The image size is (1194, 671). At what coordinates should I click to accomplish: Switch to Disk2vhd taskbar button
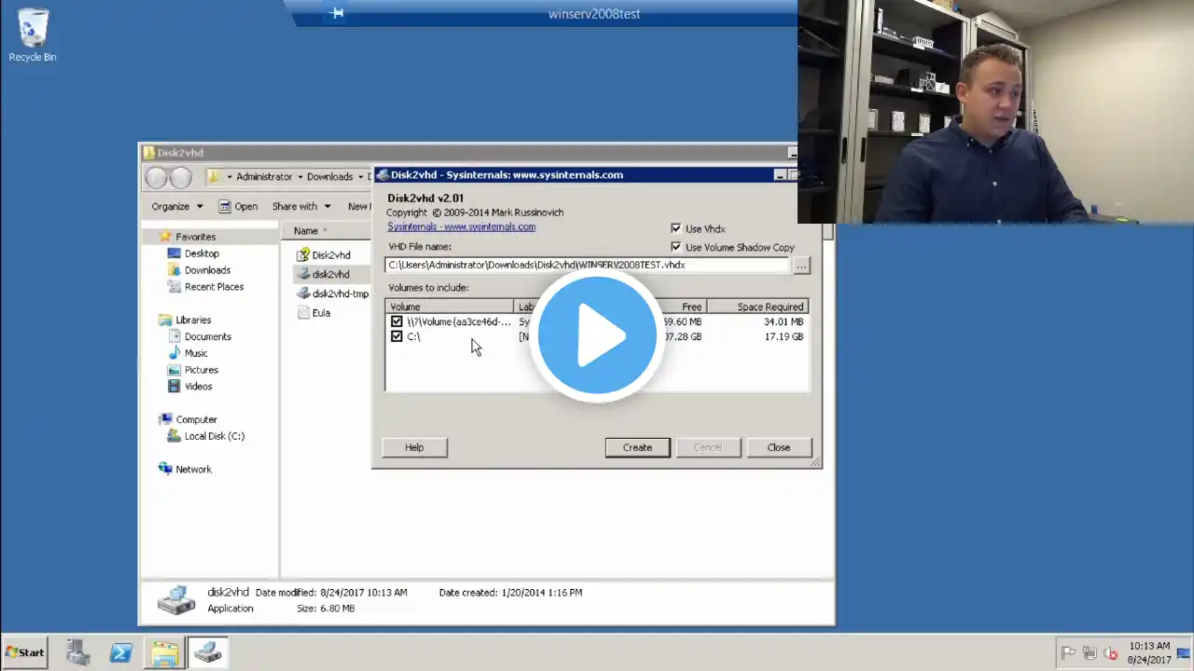pyautogui.click(x=208, y=652)
